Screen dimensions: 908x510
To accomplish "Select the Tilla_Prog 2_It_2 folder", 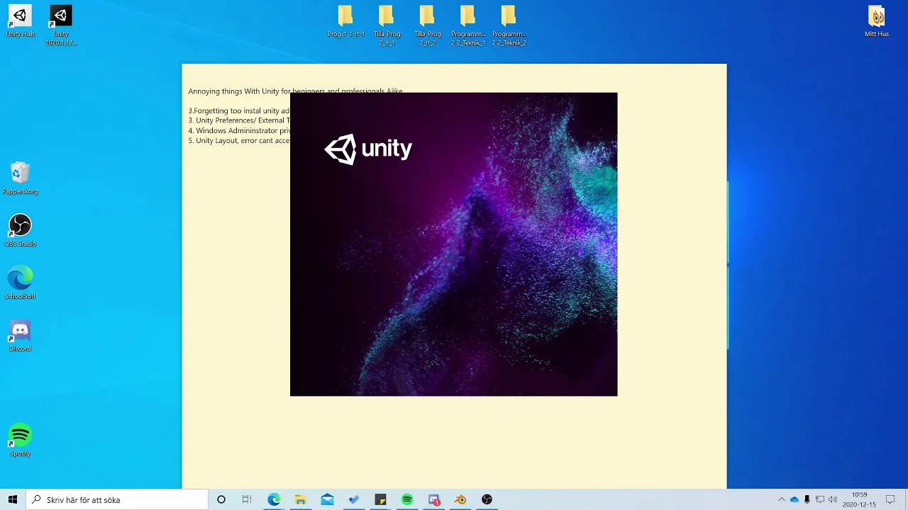I will pos(427,25).
